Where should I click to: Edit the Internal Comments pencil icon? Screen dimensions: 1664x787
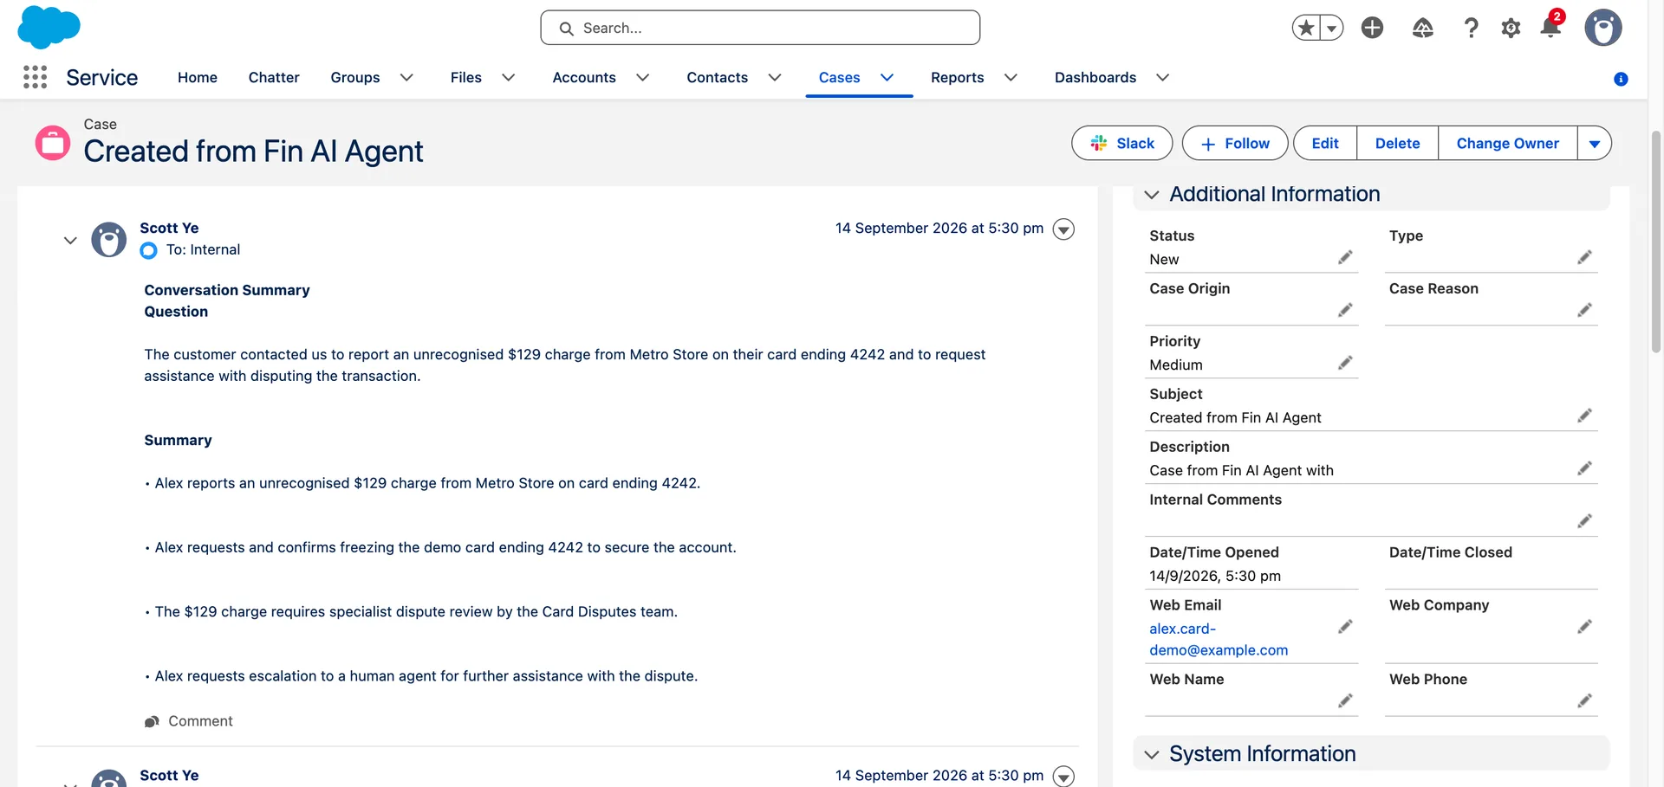(x=1584, y=521)
